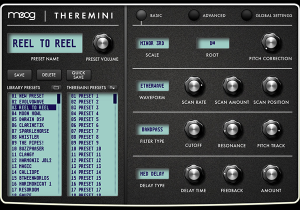300x210 pixels.
Task: Click the Scan Position knob
Action: (x=271, y=86)
